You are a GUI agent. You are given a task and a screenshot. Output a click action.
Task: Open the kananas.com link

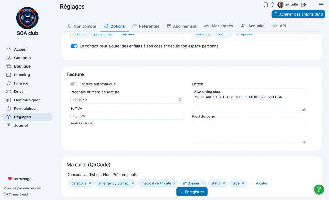pyautogui.click(x=32, y=188)
